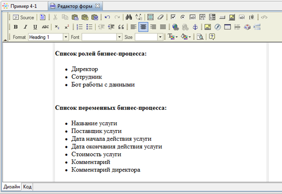Image resolution: width=282 pixels, height=194 pixels.
Task: Click the plain Paste clipboard icon
Action: tap(75, 17)
